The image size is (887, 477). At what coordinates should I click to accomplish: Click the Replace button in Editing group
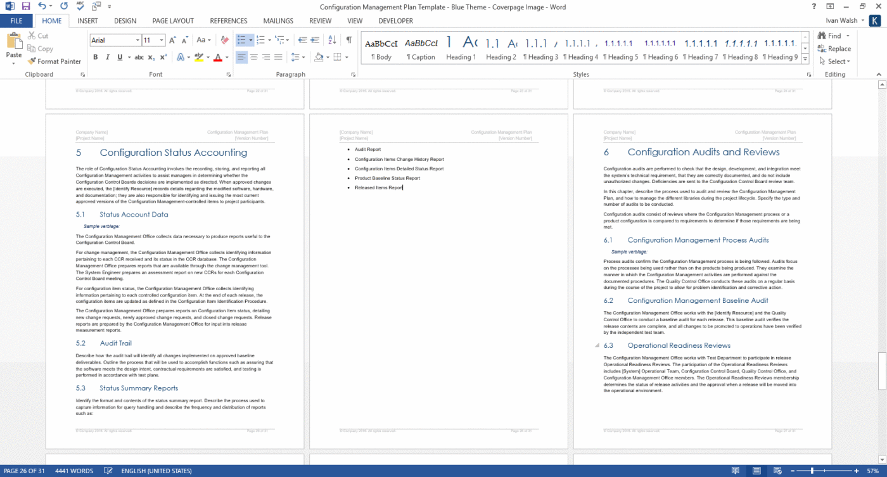click(836, 49)
